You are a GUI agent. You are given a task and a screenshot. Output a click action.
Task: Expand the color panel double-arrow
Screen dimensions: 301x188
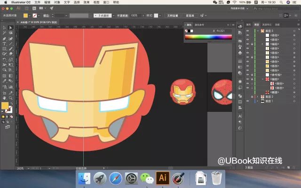pyautogui.click(x=228, y=25)
